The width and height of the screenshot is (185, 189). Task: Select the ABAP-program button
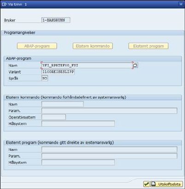[x=37, y=46]
